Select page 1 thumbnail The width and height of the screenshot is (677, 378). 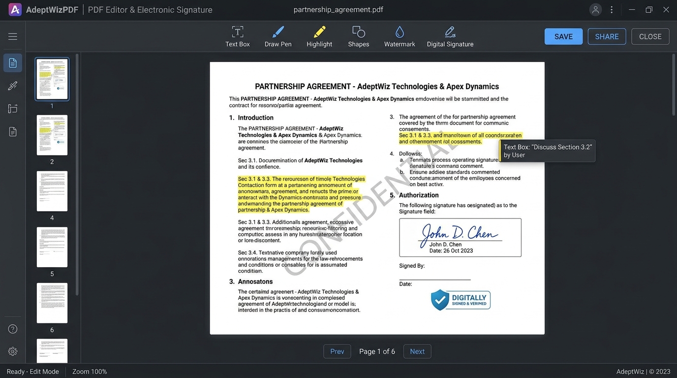point(52,79)
